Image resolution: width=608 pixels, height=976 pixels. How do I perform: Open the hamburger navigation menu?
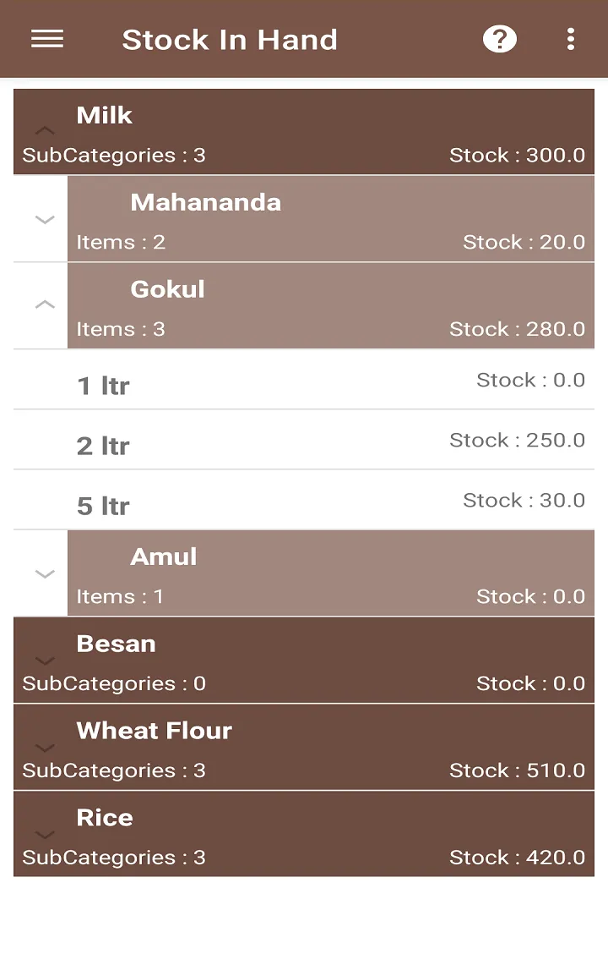(x=47, y=39)
